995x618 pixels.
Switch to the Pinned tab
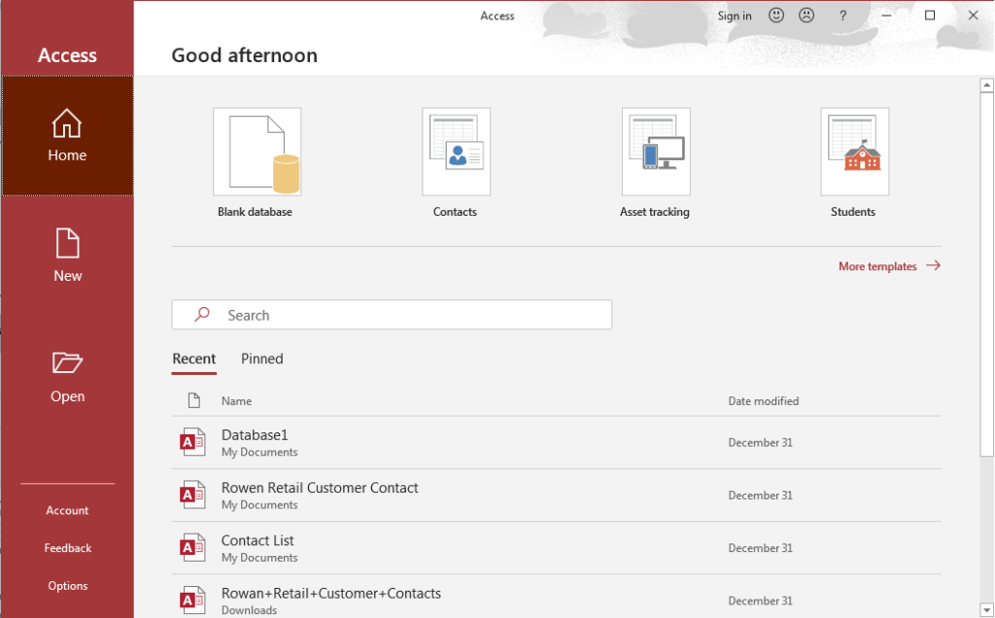pos(262,359)
